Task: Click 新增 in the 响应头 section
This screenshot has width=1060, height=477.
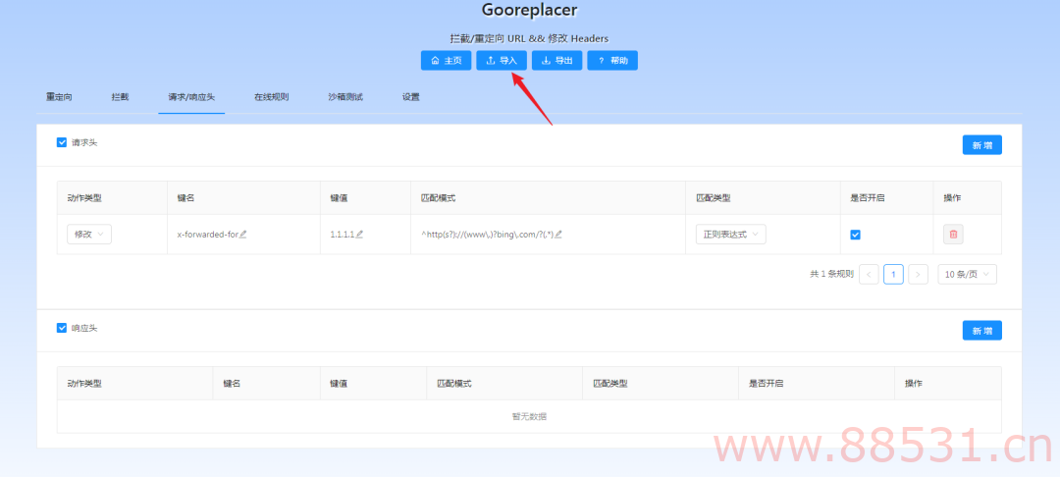Action: click(981, 331)
